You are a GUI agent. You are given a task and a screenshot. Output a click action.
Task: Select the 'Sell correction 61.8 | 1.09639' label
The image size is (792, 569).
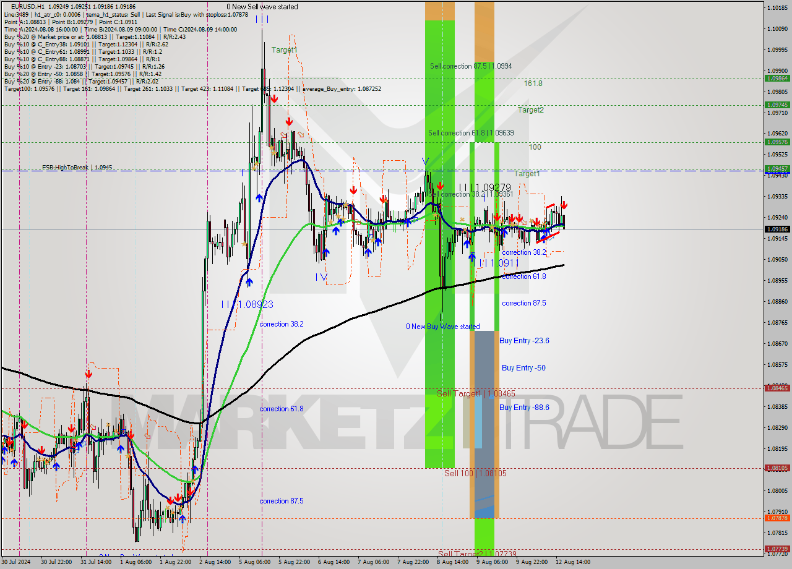coord(471,133)
